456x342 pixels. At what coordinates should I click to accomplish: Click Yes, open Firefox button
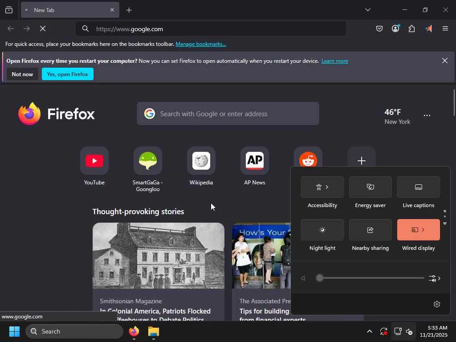click(68, 74)
